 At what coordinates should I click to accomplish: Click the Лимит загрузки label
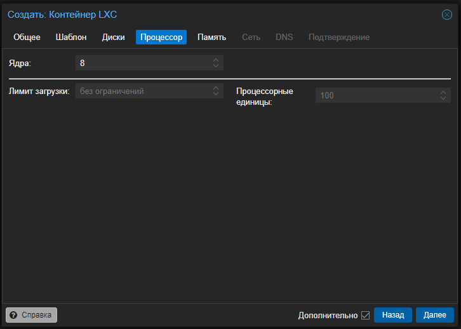(x=39, y=91)
